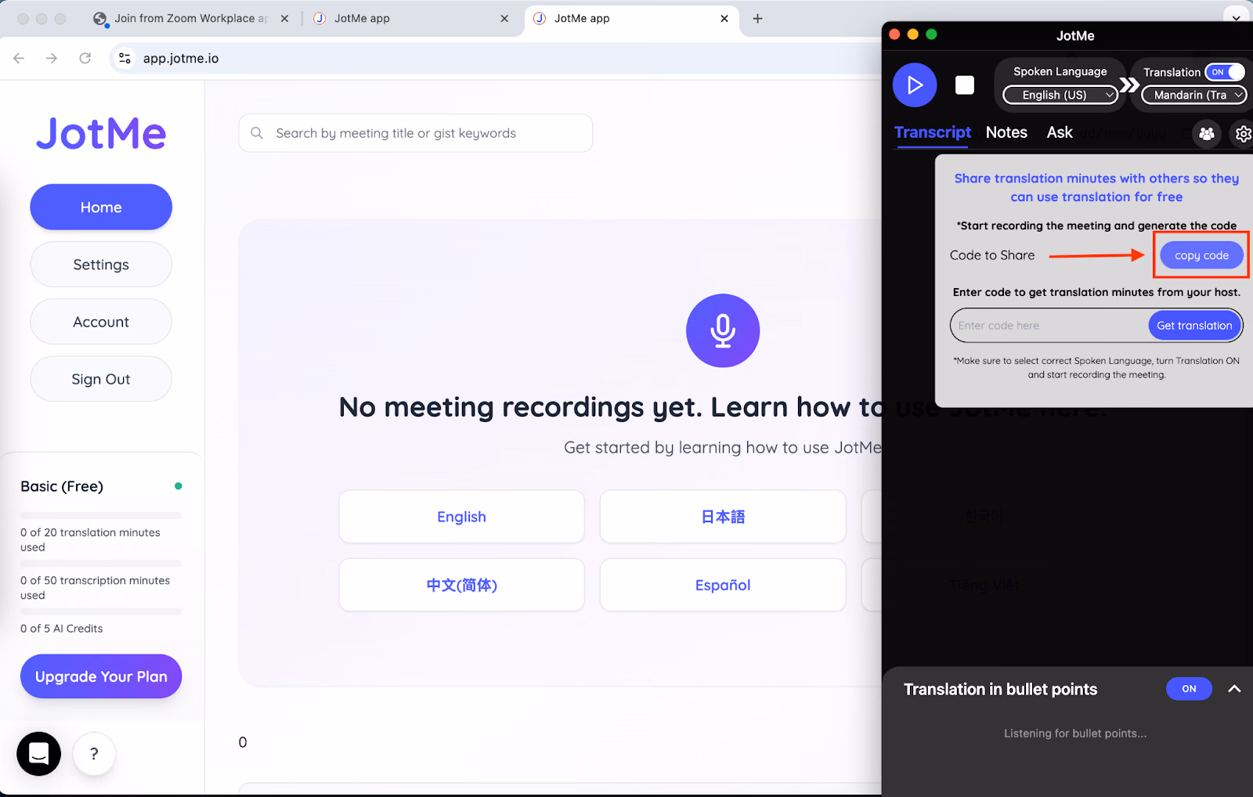Screen dimensions: 1253x797
Task: Open the participants icon in JotMe panel
Action: point(1207,134)
